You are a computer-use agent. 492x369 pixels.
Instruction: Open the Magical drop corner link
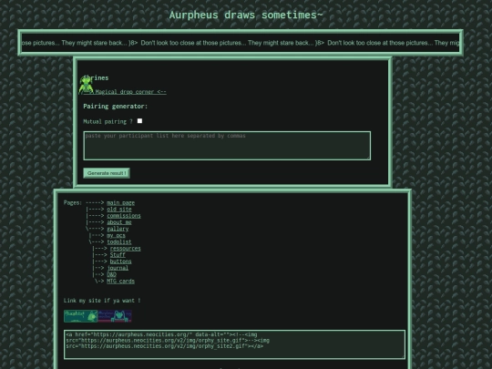(x=125, y=92)
